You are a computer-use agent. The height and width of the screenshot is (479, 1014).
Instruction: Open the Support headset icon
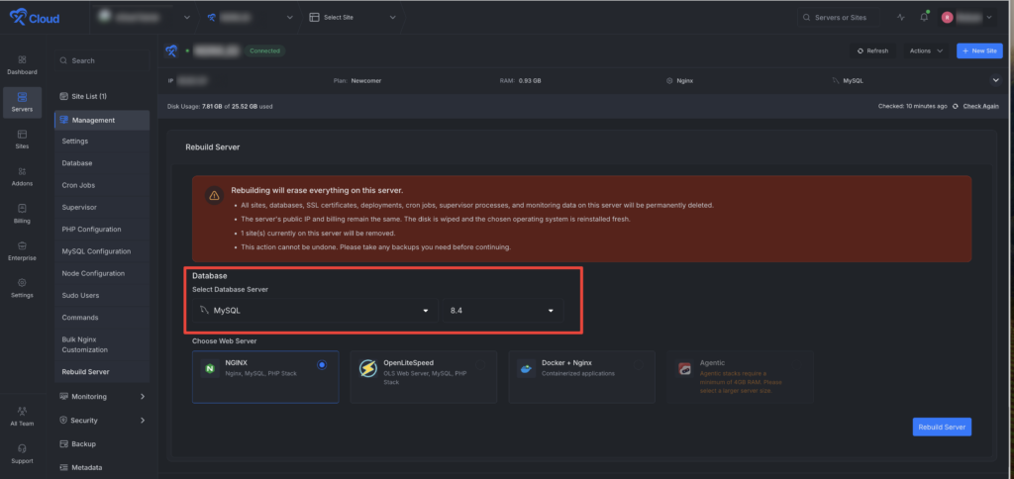pyautogui.click(x=22, y=448)
